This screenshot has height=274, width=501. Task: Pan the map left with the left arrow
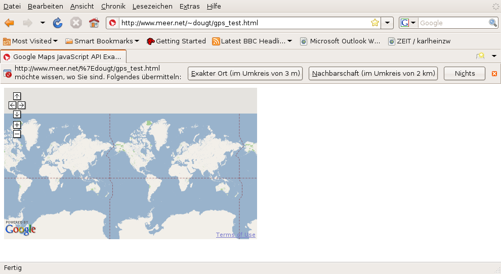[x=13, y=105]
